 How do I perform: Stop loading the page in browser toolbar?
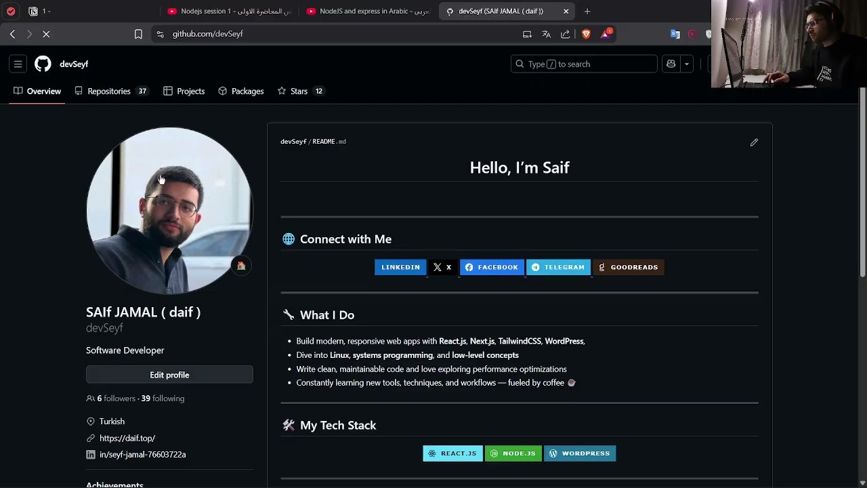click(x=46, y=34)
